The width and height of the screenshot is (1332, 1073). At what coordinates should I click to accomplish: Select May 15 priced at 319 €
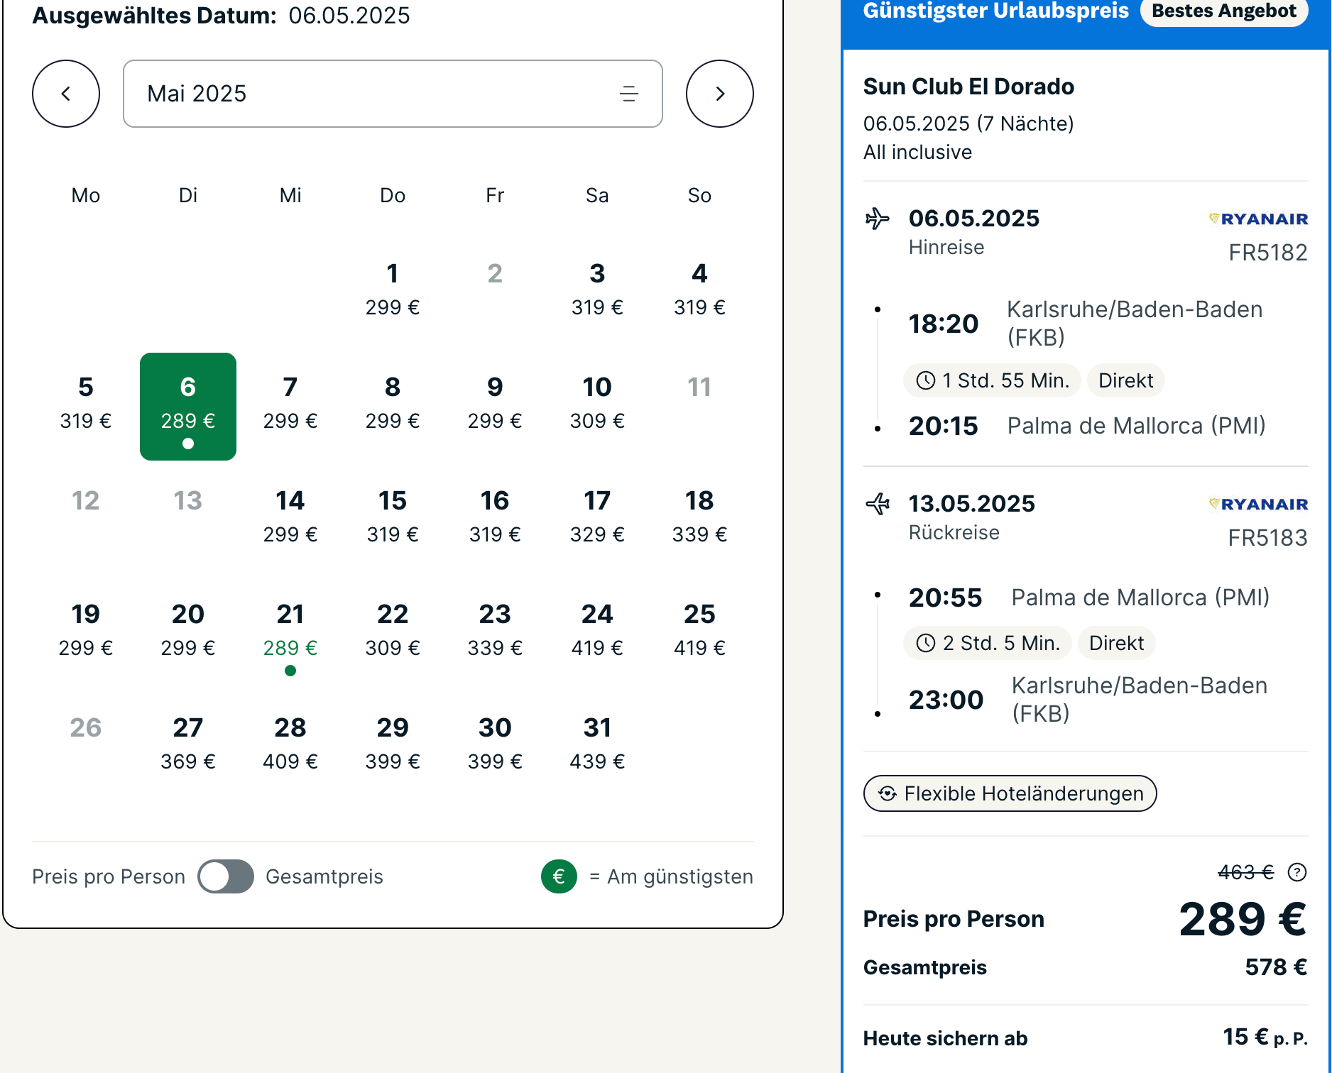click(393, 517)
